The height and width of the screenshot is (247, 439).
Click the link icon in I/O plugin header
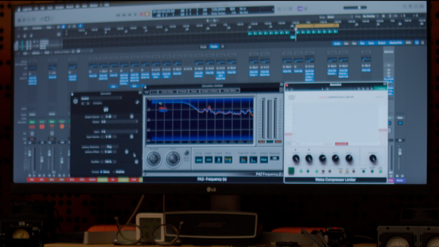[x=137, y=102]
